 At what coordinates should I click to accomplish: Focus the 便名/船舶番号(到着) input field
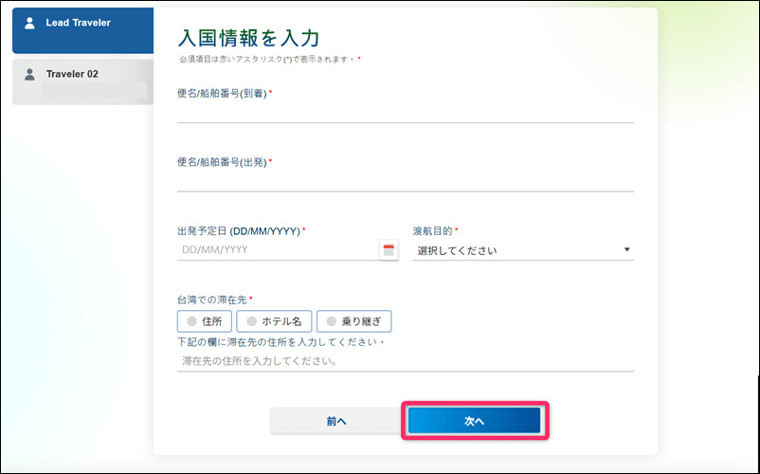click(406, 113)
